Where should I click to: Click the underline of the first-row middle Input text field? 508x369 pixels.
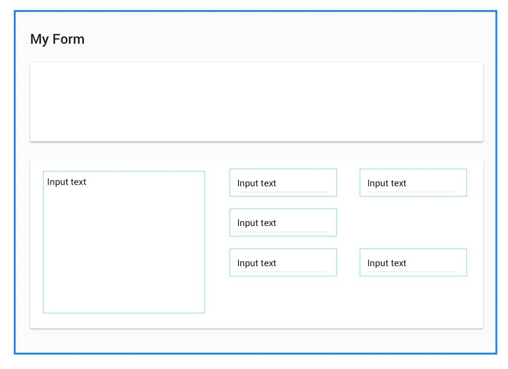pyautogui.click(x=283, y=192)
